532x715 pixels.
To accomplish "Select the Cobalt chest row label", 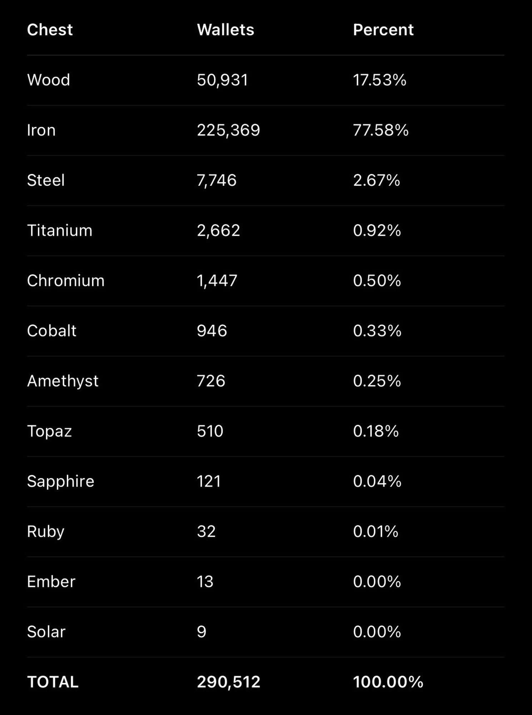I will (x=51, y=331).
